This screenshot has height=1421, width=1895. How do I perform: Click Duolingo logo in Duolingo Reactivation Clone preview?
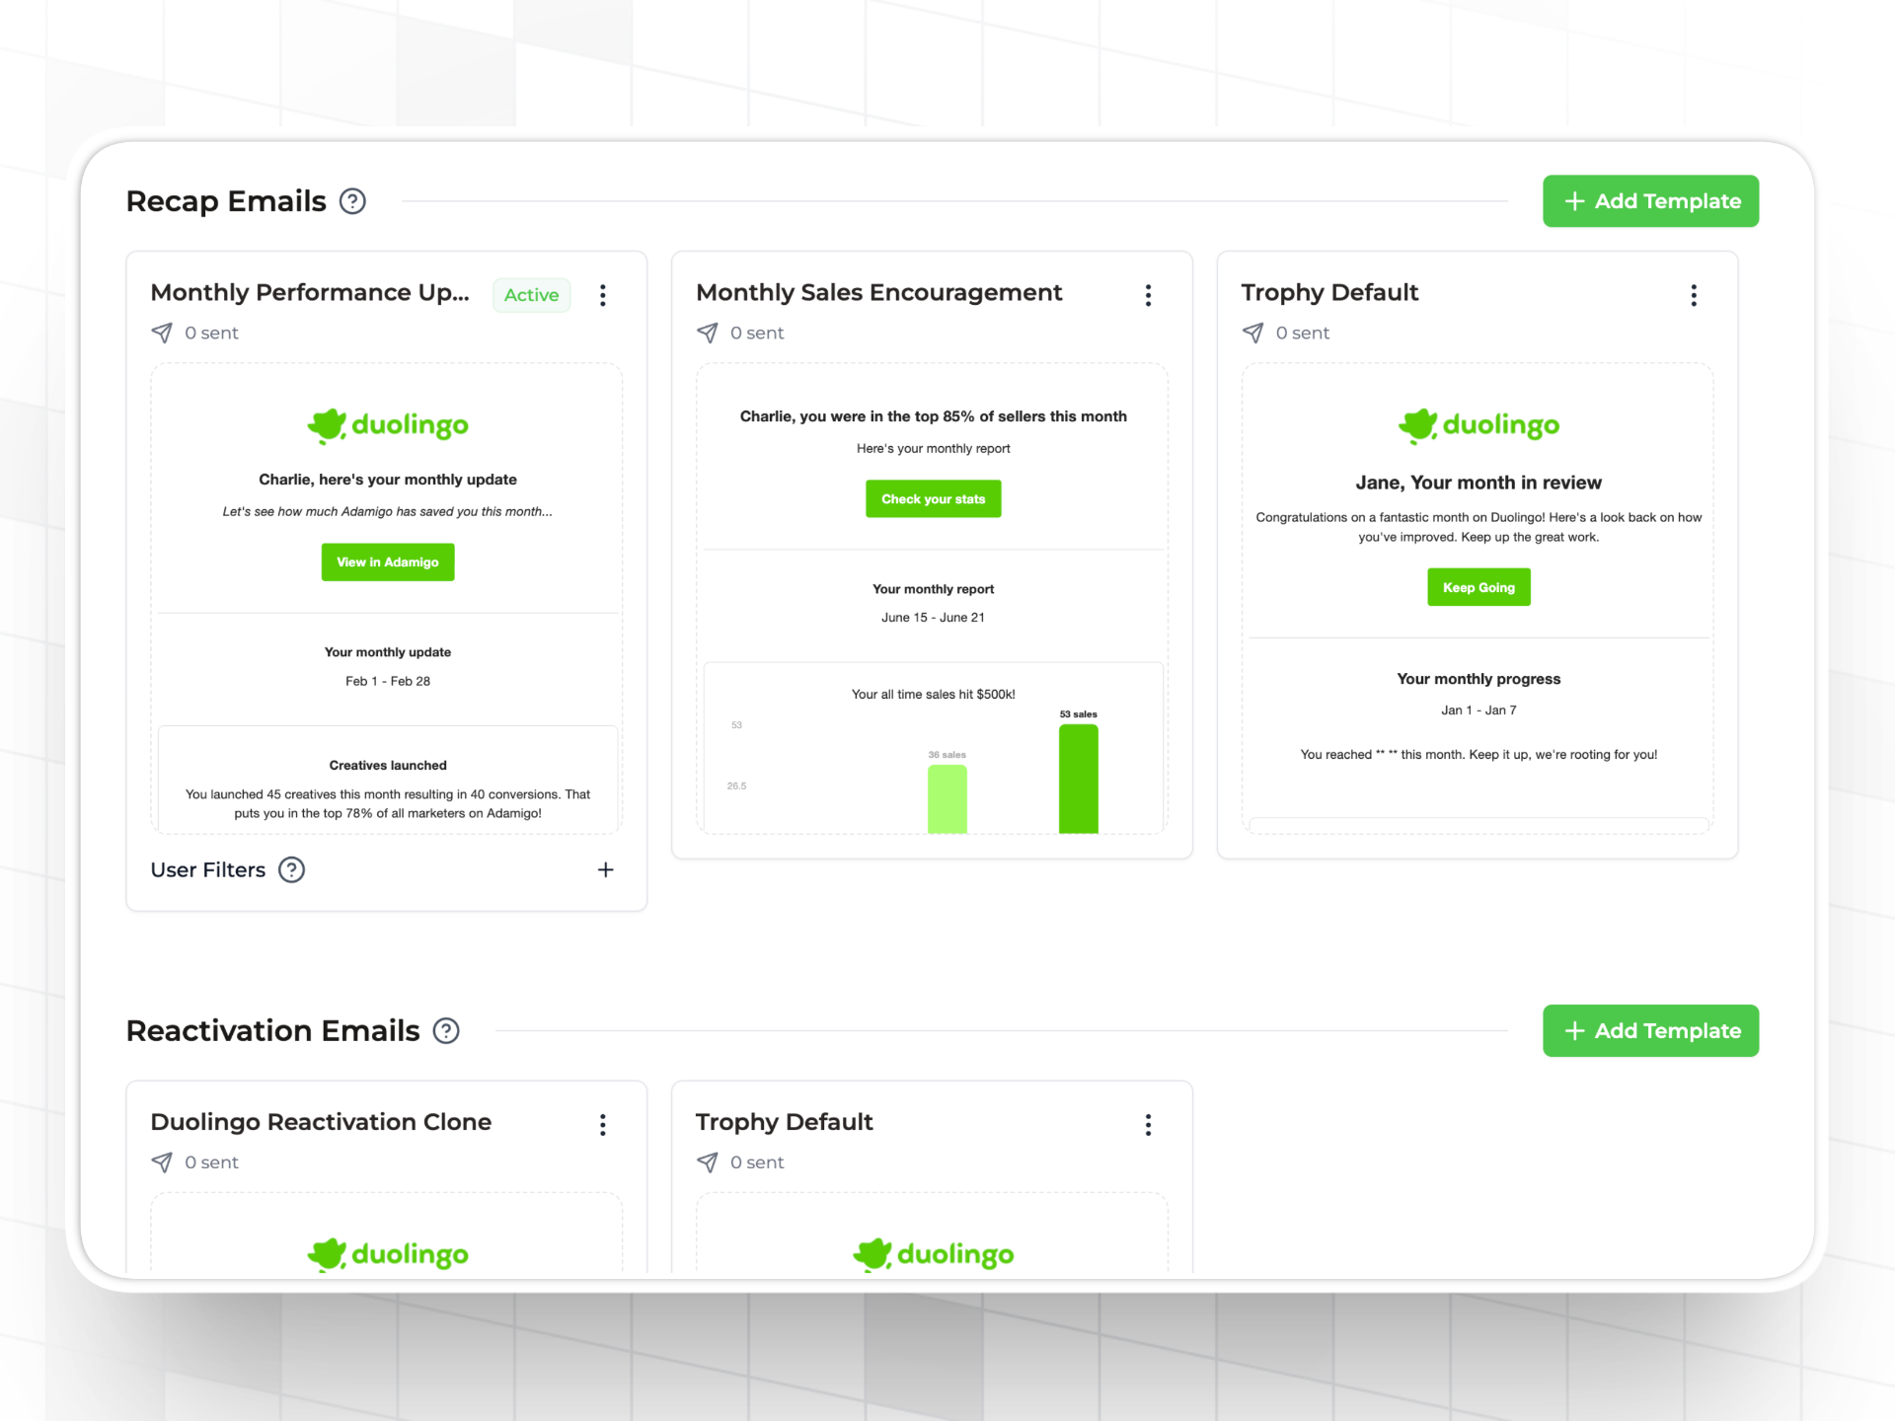point(388,1254)
